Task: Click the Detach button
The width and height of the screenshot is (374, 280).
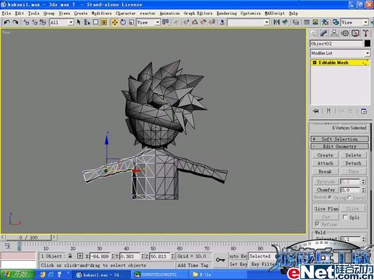Action: (353, 163)
